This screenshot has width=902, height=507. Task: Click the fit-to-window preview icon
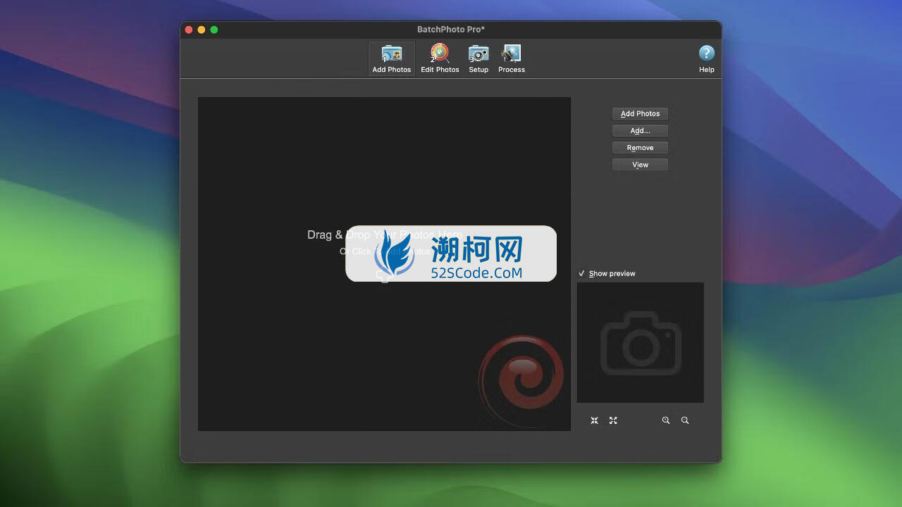(x=594, y=420)
